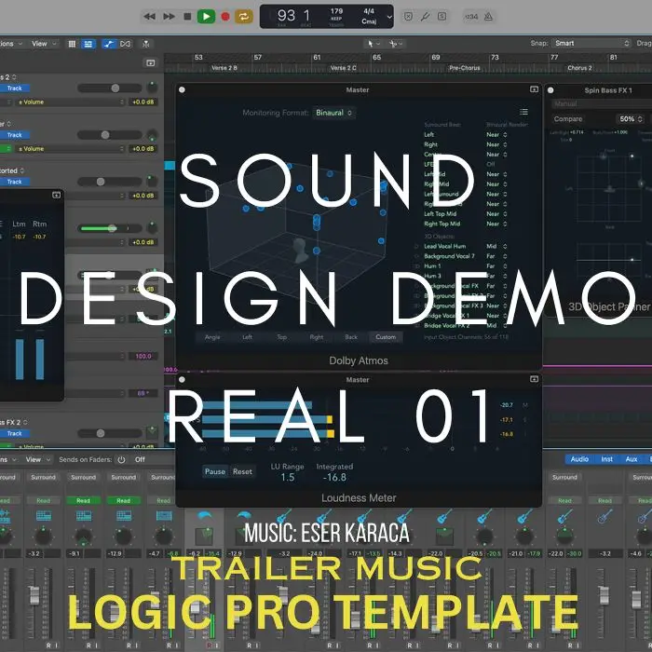Click the keyboard instrument icon above -3.2 strip

43,516
